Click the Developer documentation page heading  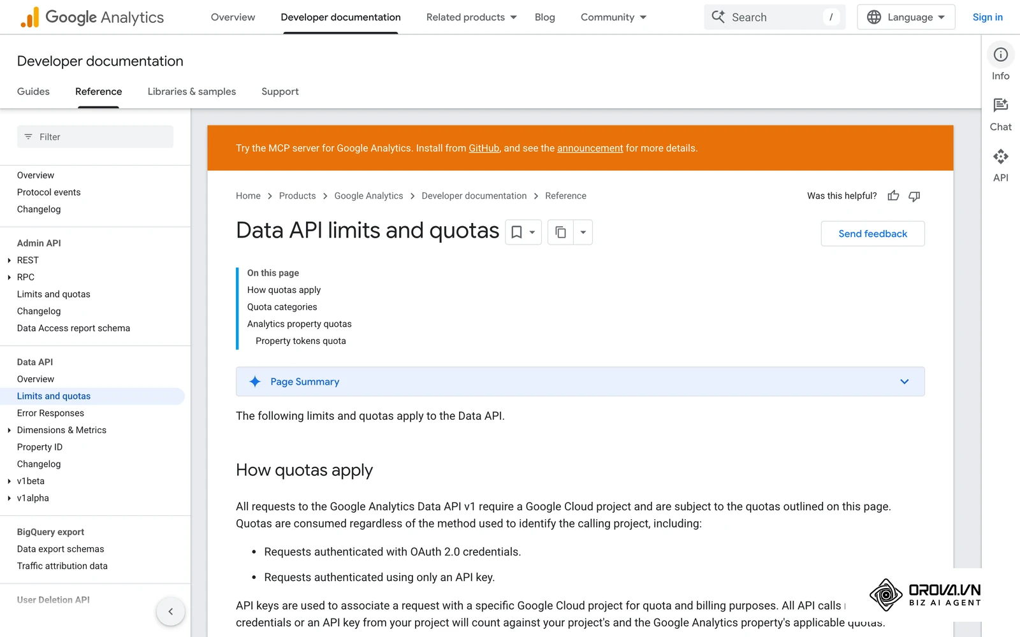click(x=100, y=61)
